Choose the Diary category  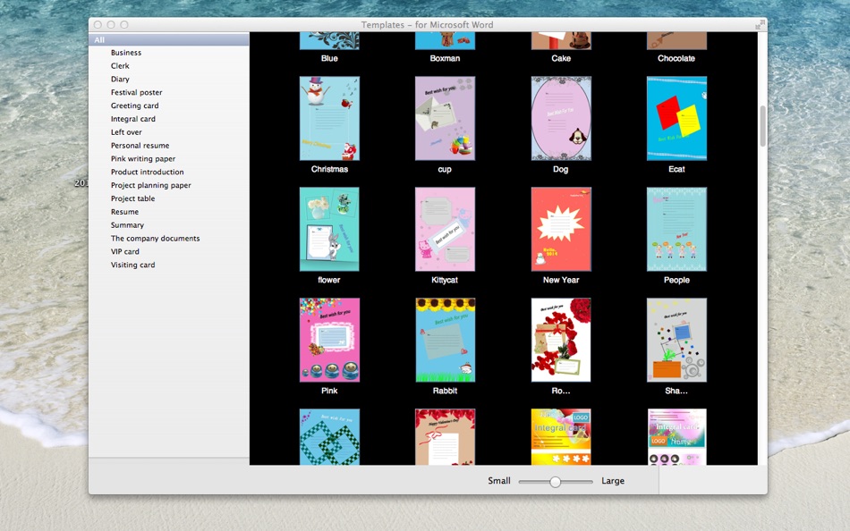coord(120,79)
